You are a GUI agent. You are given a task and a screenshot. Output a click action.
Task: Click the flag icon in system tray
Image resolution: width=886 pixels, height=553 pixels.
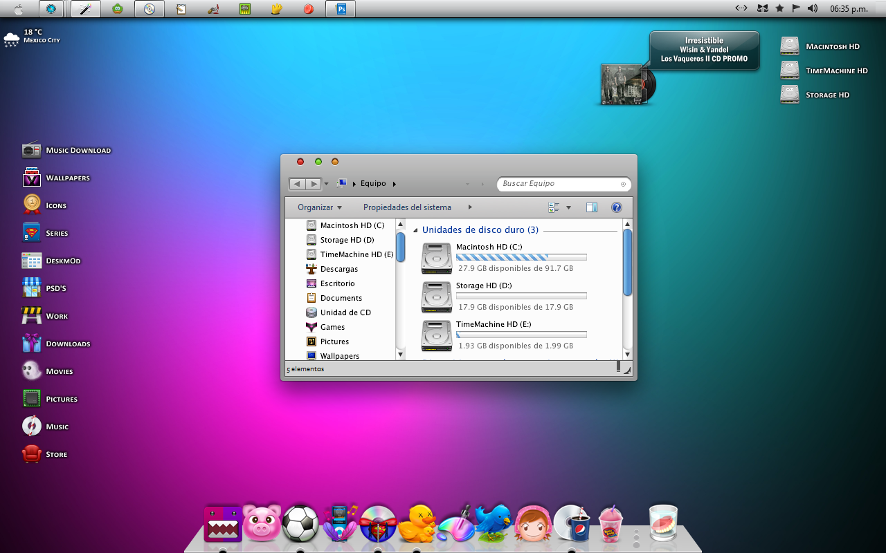tap(796, 8)
